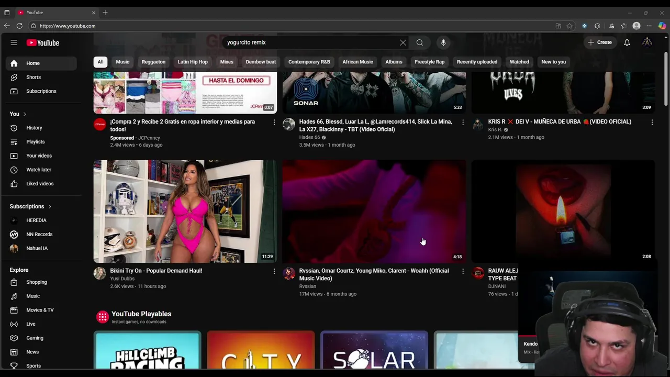Go to Home in the sidebar
The width and height of the screenshot is (670, 377).
(x=41, y=63)
